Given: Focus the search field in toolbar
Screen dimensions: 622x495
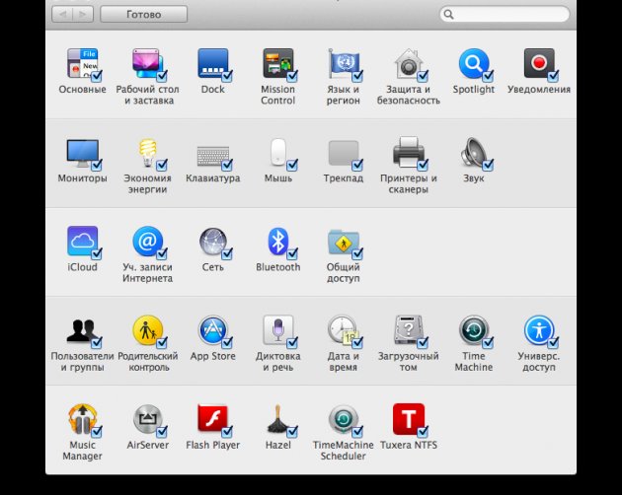Looking at the screenshot, I should click(x=505, y=14).
